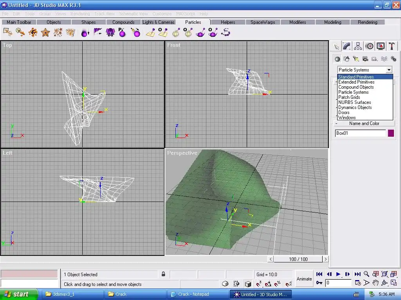The height and width of the screenshot is (300, 401).
Task: Toggle crossing selection dotted-box icon
Action: [237, 284]
